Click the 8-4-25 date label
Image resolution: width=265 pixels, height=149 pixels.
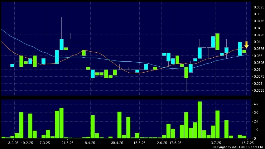(x=90, y=143)
